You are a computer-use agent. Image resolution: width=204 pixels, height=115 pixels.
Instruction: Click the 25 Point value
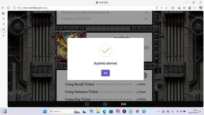click(x=141, y=92)
